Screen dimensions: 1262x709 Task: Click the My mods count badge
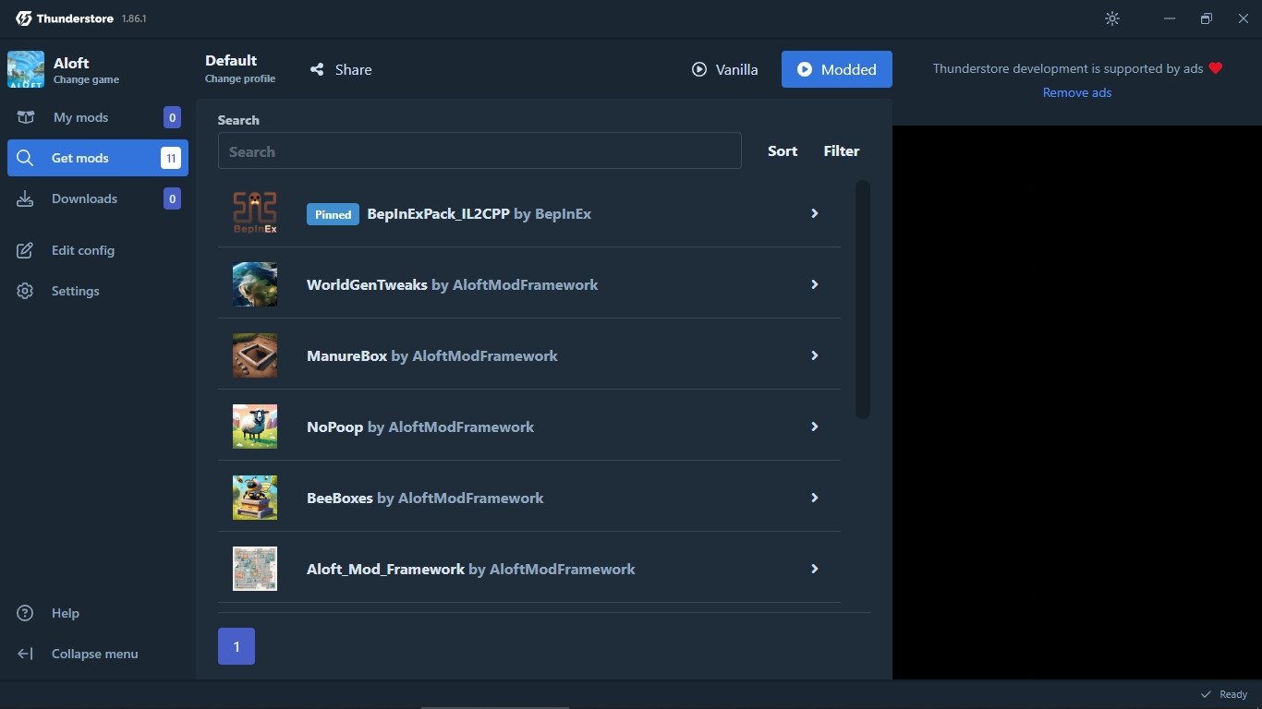click(172, 117)
